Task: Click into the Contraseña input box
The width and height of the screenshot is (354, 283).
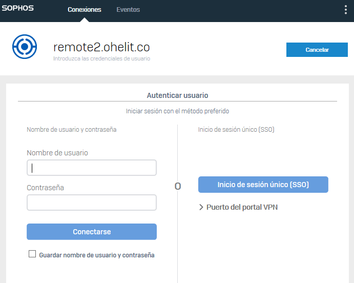Action: point(92,203)
